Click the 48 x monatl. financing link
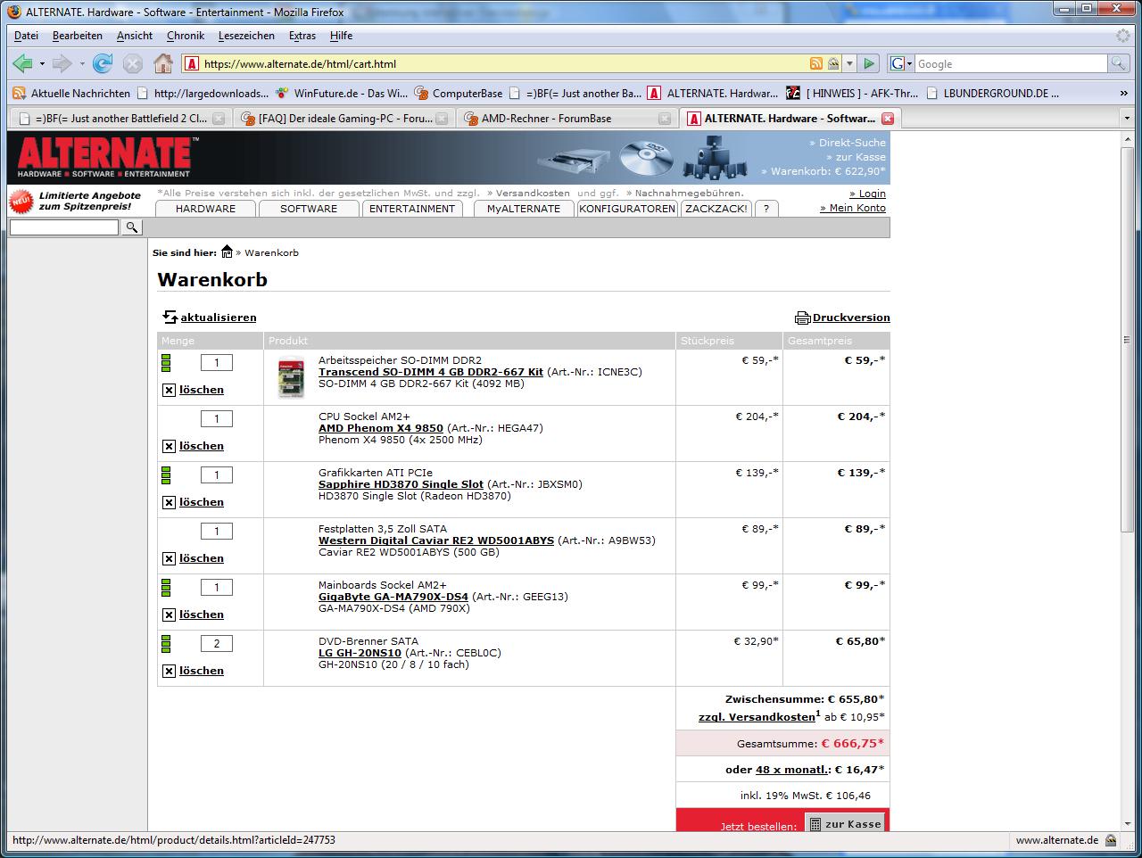The height and width of the screenshot is (858, 1142). point(793,770)
